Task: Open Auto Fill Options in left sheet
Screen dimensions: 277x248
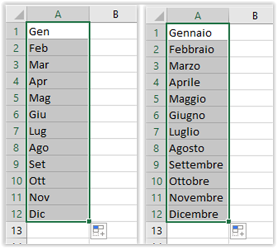Action: click(x=99, y=231)
